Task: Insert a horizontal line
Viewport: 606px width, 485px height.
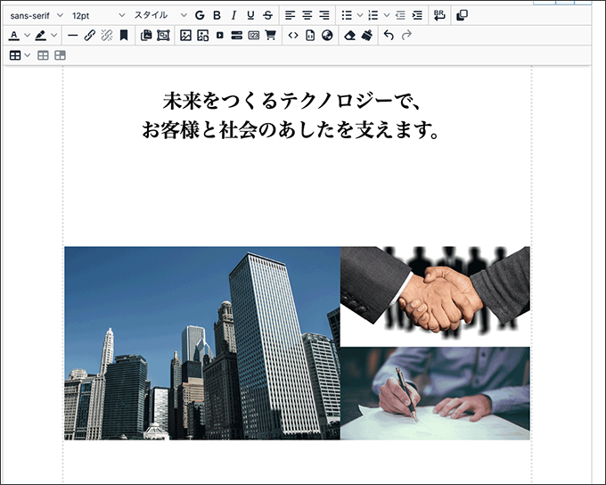Action: 73,36
